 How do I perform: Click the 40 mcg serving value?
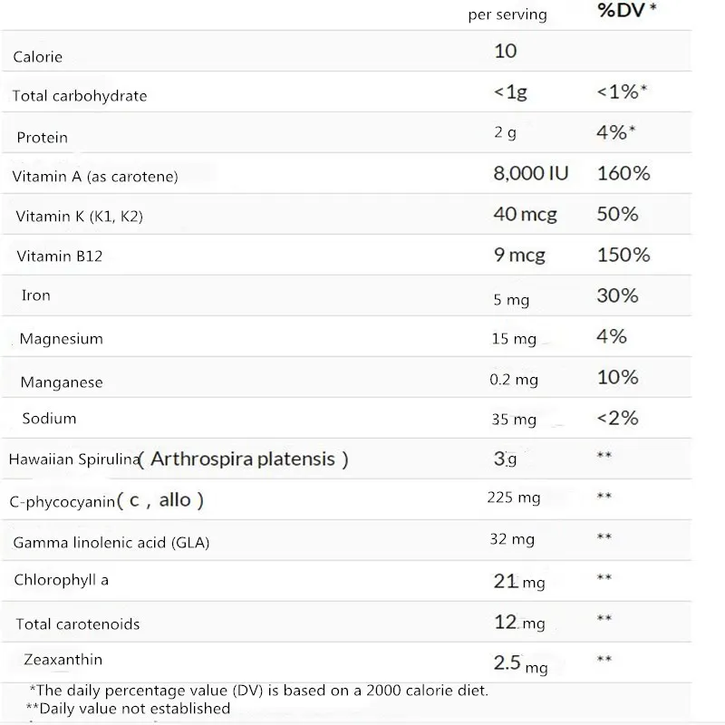click(x=526, y=214)
